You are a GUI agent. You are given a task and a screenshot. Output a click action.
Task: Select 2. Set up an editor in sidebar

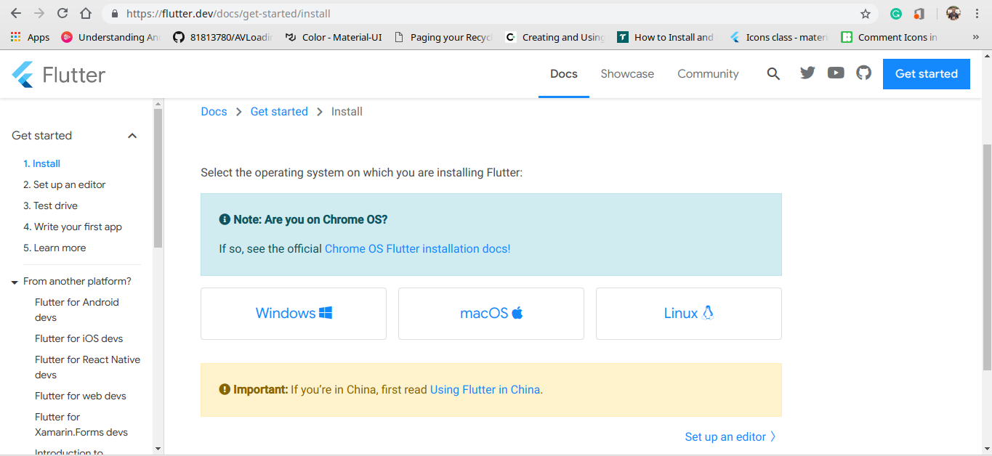(x=65, y=185)
